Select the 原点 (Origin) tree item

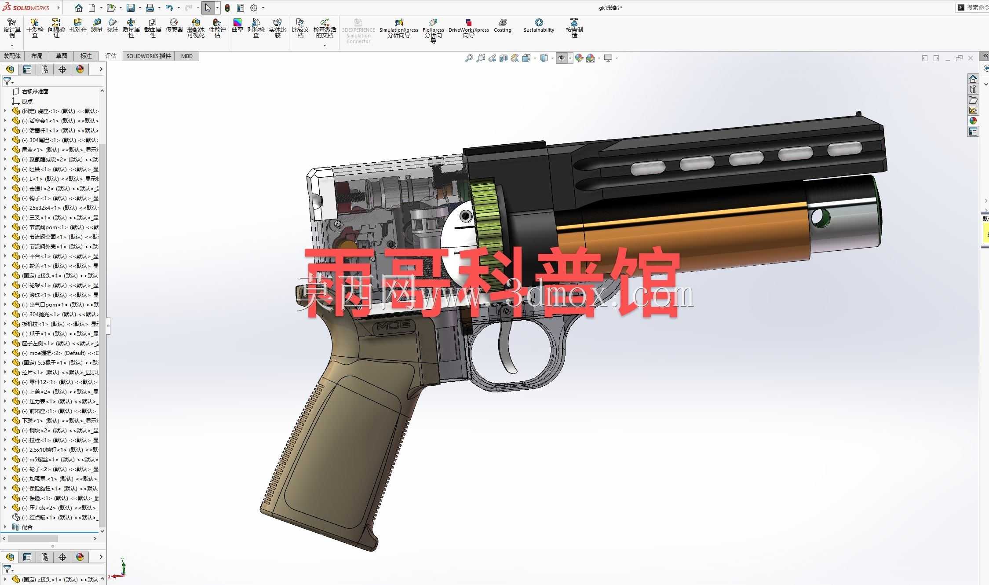click(x=27, y=101)
